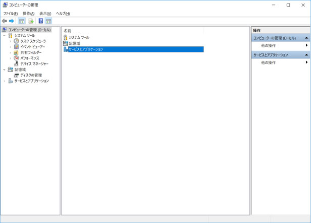Close the コンピューターの管理 window
Viewport: 311px width, 223px height.
[x=303, y=5]
